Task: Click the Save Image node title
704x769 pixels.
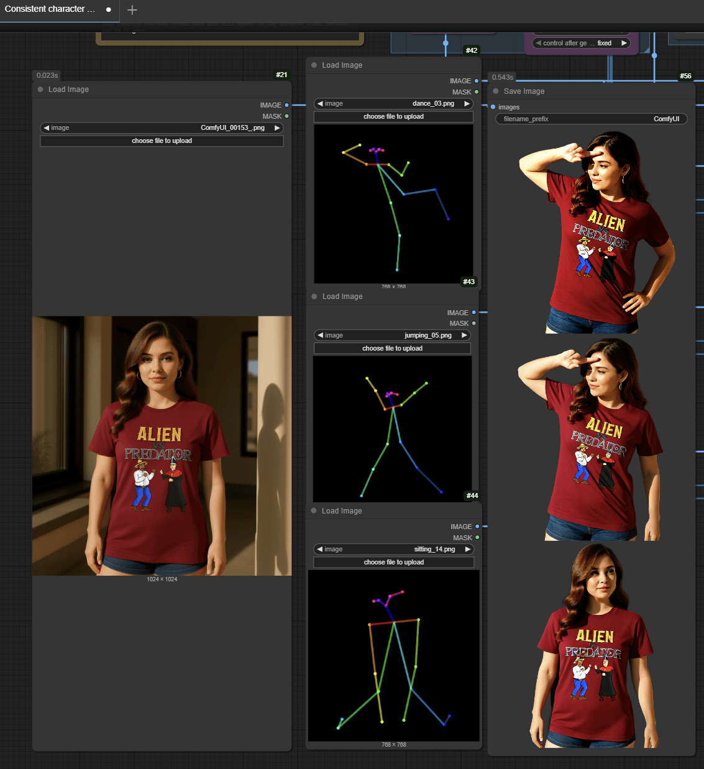Action: [x=524, y=91]
